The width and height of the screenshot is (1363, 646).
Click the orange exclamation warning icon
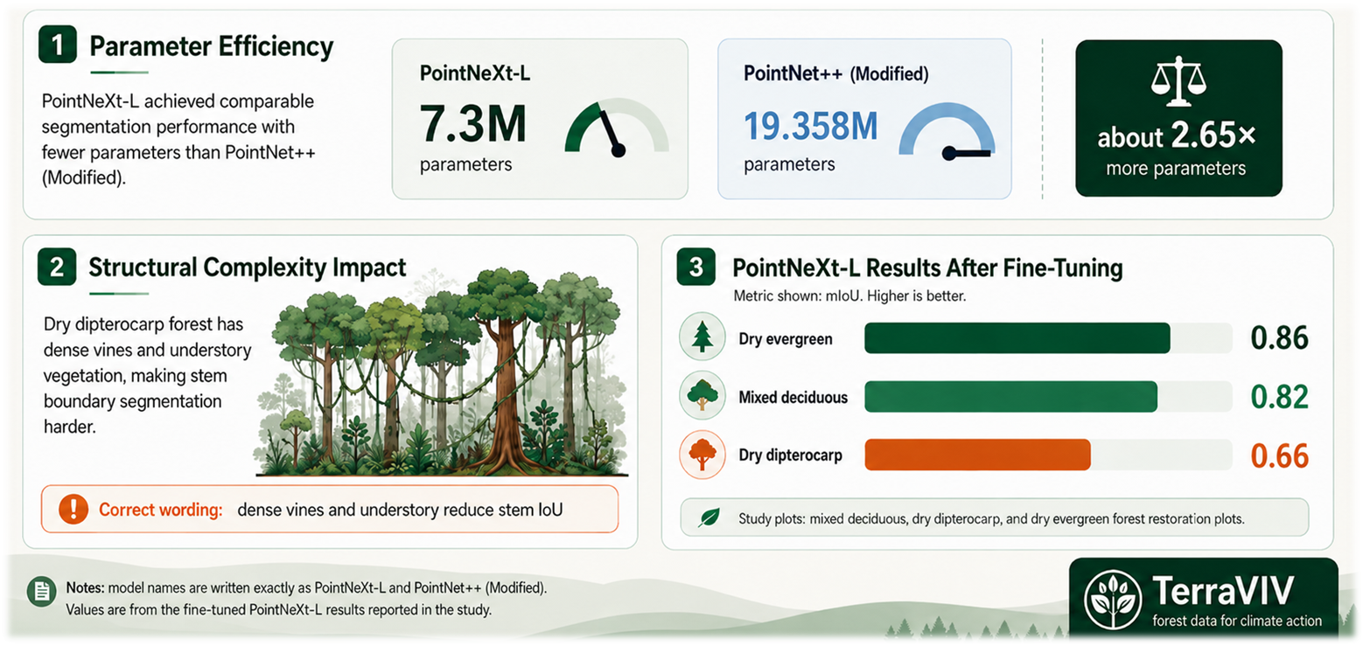click(x=75, y=509)
